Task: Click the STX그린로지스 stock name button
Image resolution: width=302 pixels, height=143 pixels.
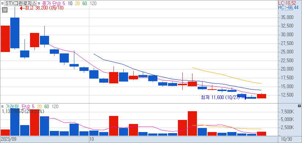Action: tap(20, 3)
